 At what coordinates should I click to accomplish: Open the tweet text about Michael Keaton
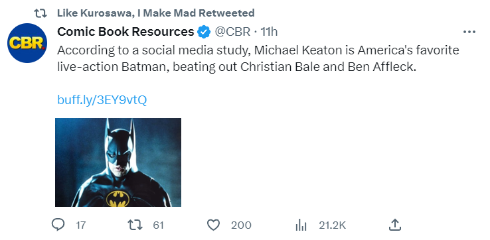pyautogui.click(x=258, y=58)
